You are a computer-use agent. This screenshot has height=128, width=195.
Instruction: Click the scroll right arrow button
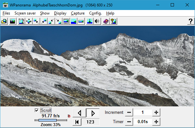coord(93,113)
